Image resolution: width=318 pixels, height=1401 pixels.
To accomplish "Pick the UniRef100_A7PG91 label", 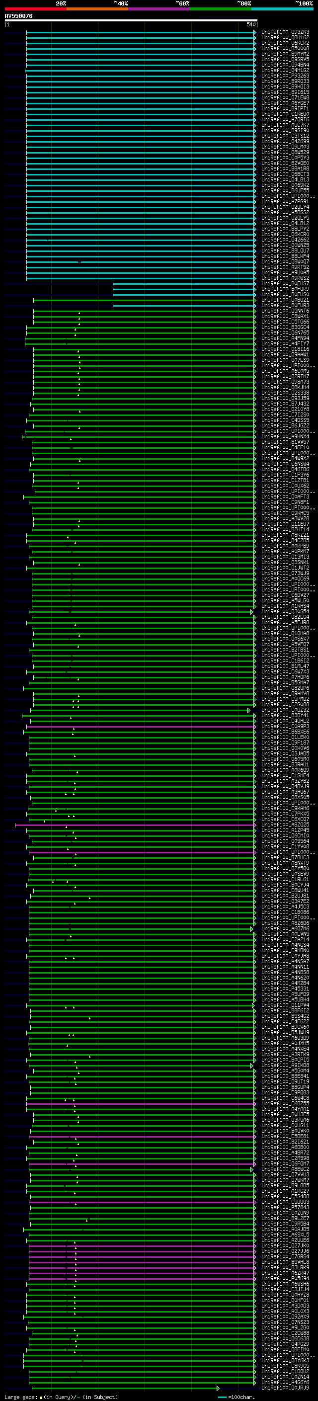I will point(285,202).
